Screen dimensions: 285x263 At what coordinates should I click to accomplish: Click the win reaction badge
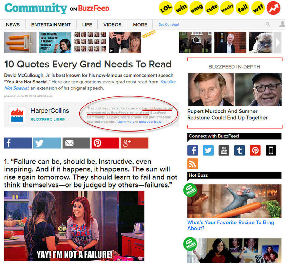click(x=181, y=8)
